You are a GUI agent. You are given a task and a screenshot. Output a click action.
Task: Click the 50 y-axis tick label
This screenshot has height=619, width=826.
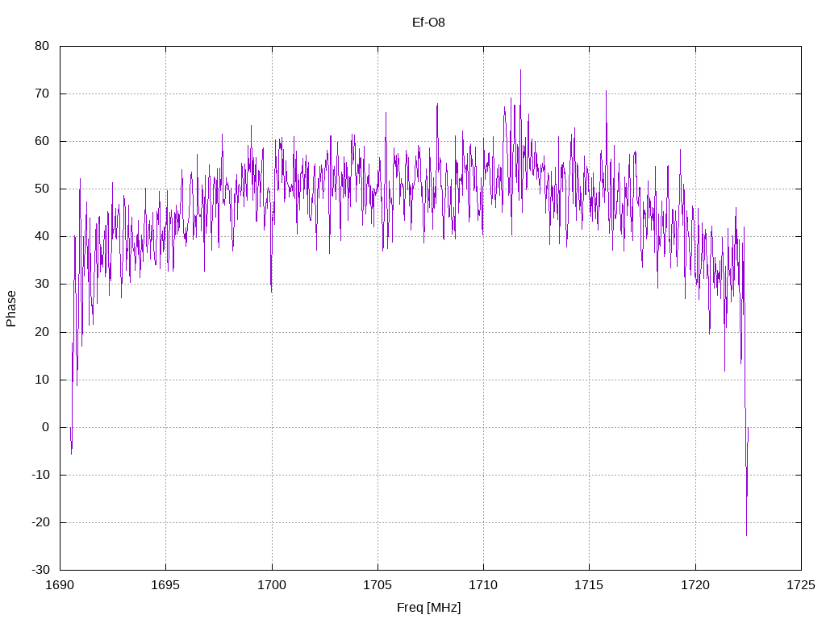[42, 189]
